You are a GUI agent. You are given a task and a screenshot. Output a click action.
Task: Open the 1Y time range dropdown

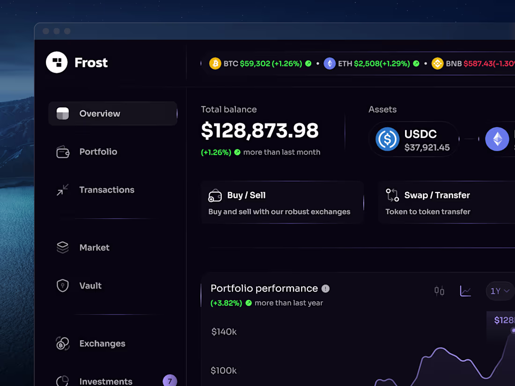click(x=499, y=291)
